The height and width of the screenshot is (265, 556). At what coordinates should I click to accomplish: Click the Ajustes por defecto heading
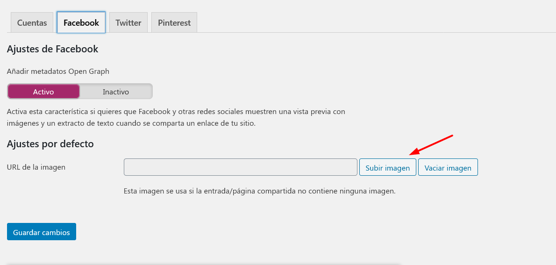pyautogui.click(x=50, y=143)
